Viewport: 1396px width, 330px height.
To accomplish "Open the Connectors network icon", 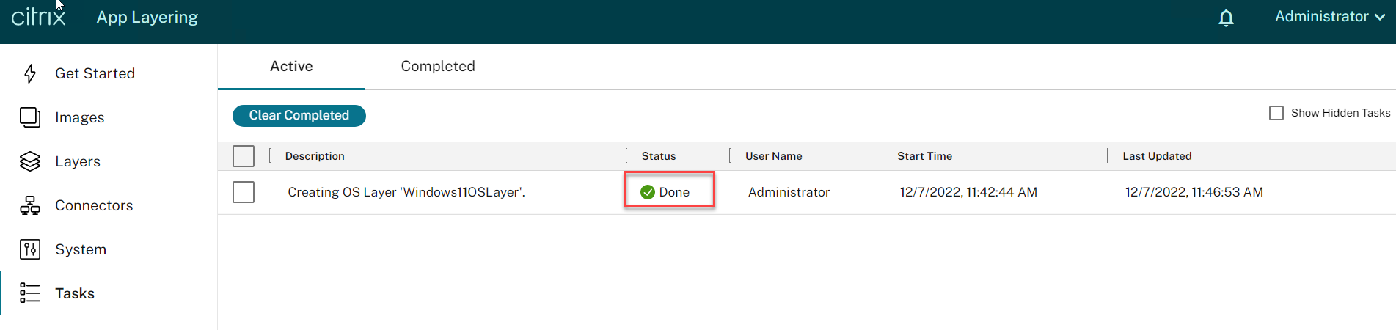I will click(x=30, y=205).
